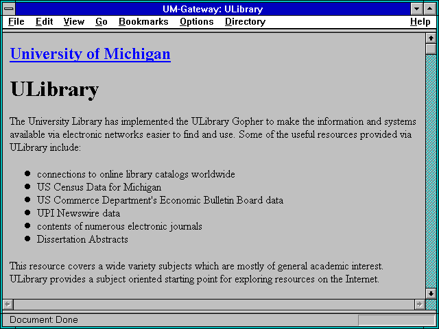The image size is (439, 329).
Task: Click 'UPI Newswire data' list item
Action: click(x=78, y=213)
